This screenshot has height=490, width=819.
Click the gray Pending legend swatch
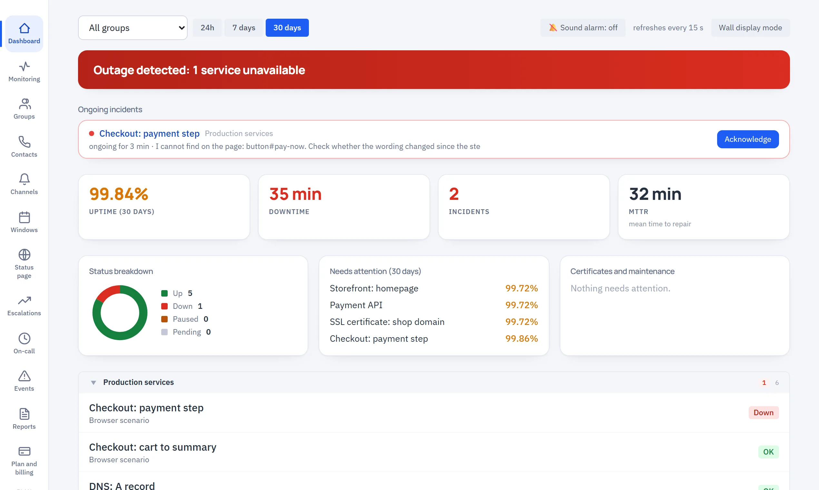click(164, 332)
